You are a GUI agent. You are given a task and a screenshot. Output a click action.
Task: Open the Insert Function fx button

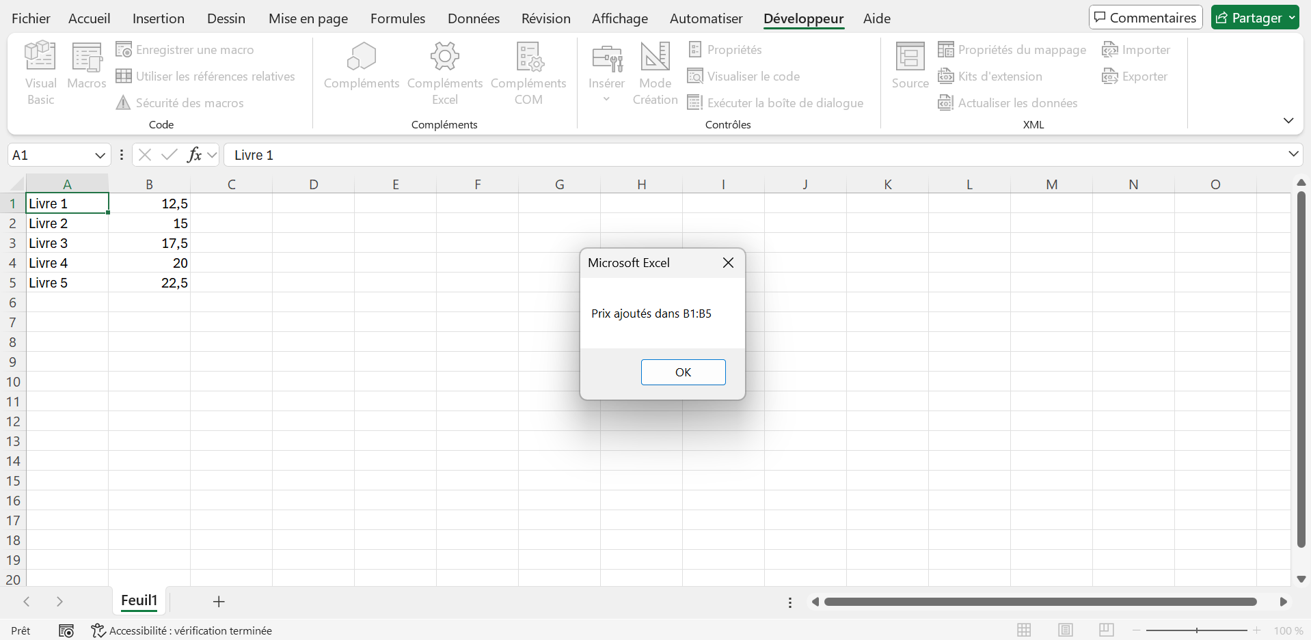[x=195, y=155]
